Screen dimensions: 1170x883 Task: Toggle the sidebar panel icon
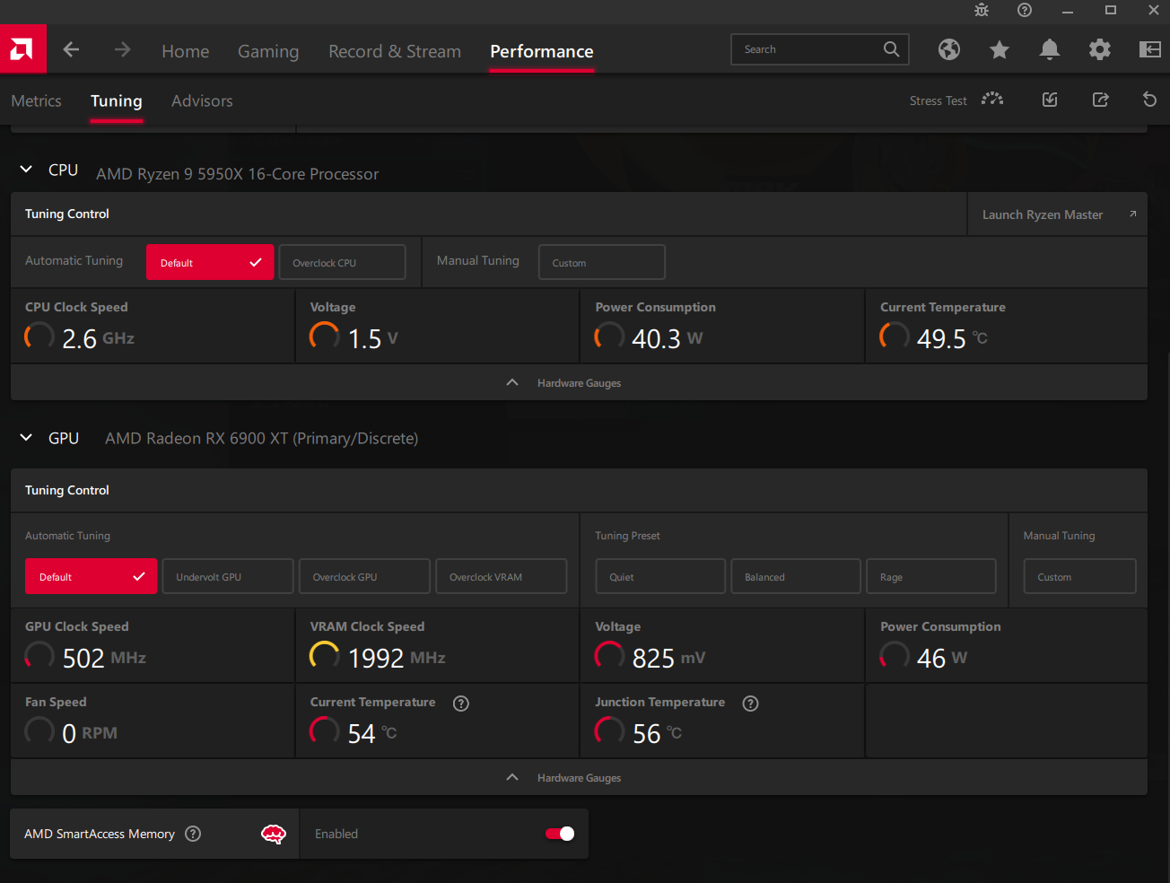pos(1149,49)
